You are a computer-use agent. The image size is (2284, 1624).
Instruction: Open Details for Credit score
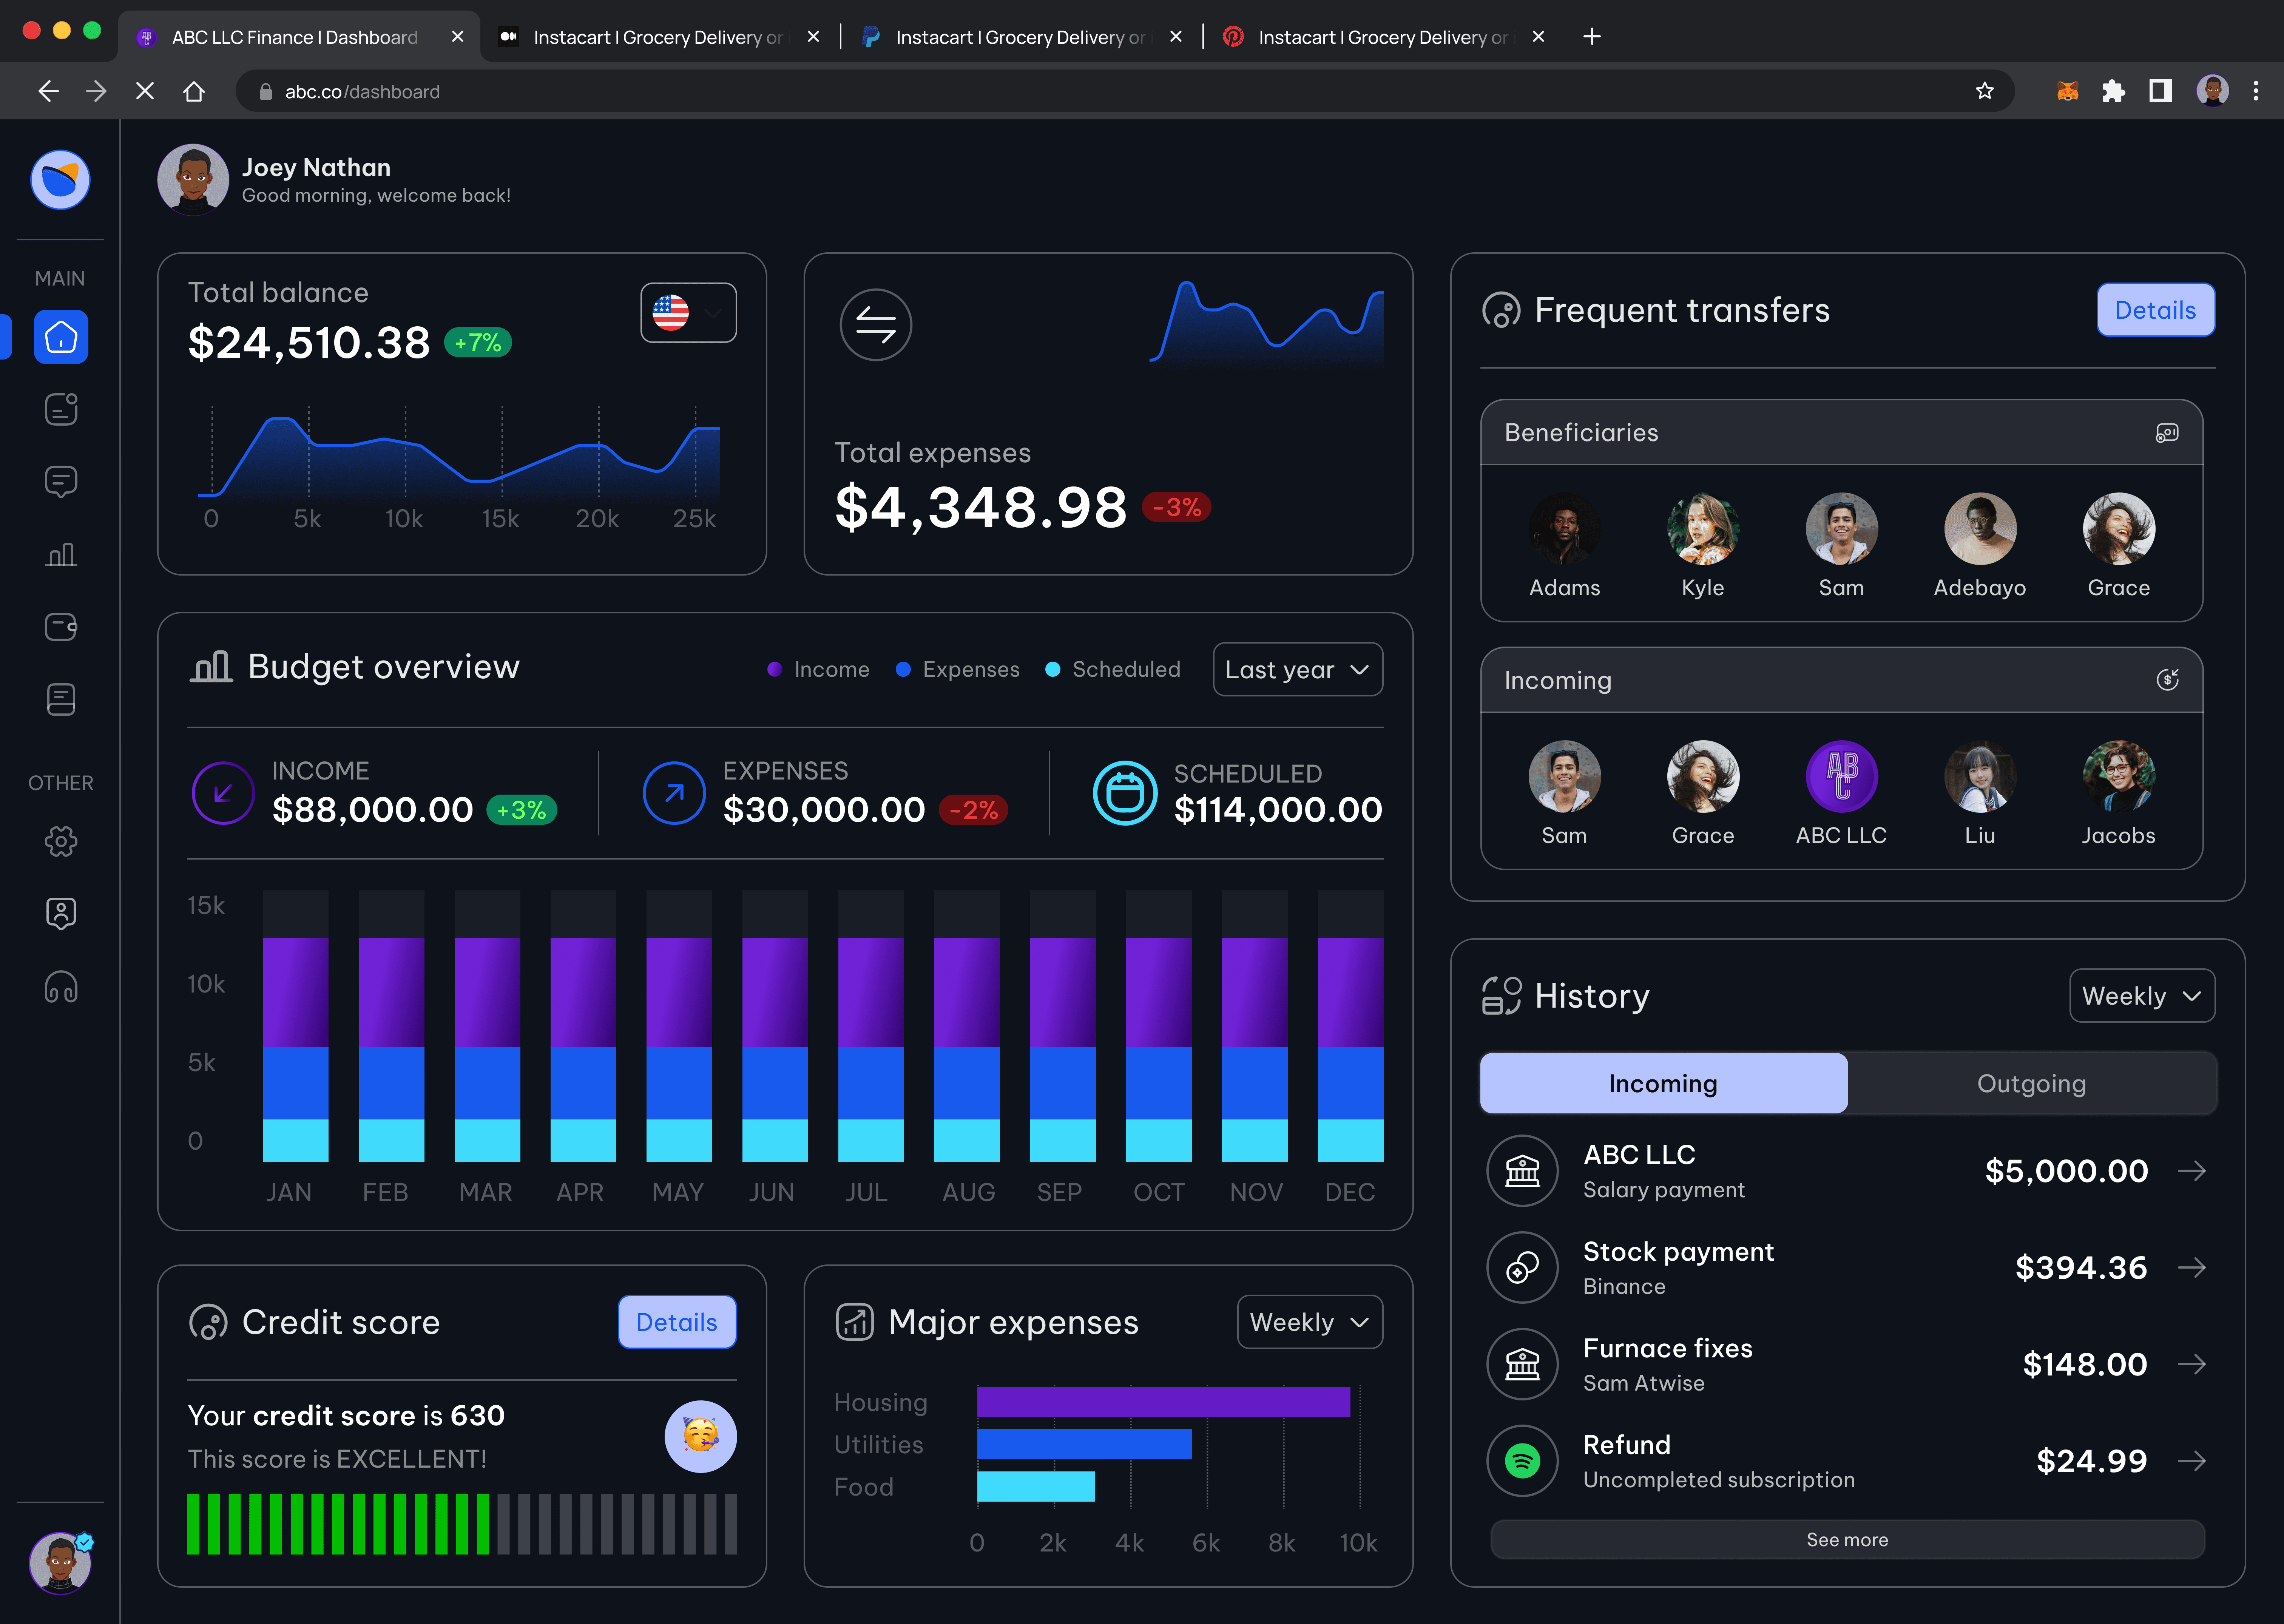point(677,1322)
